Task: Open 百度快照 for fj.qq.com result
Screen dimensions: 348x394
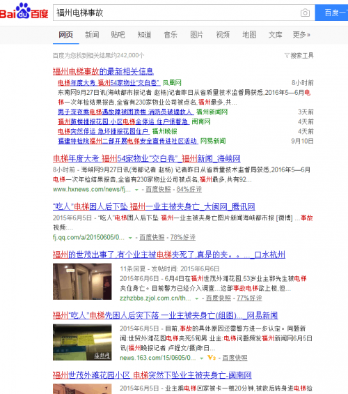Action: [152, 237]
